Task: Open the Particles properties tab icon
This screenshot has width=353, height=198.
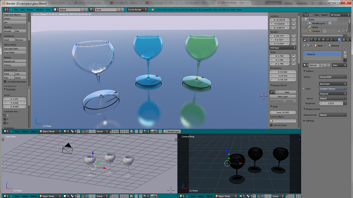Action: [x=348, y=39]
